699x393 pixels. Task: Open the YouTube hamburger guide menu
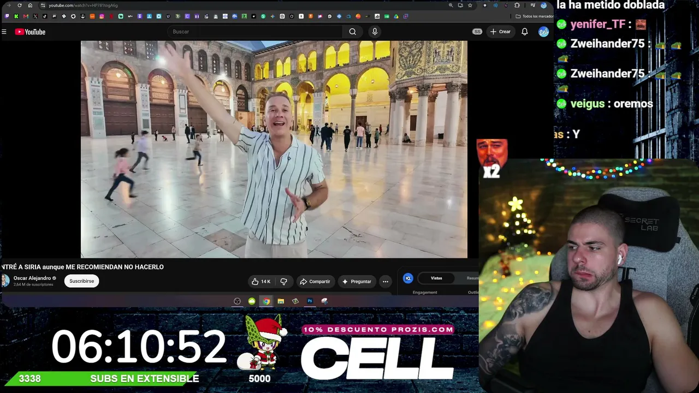[4, 32]
